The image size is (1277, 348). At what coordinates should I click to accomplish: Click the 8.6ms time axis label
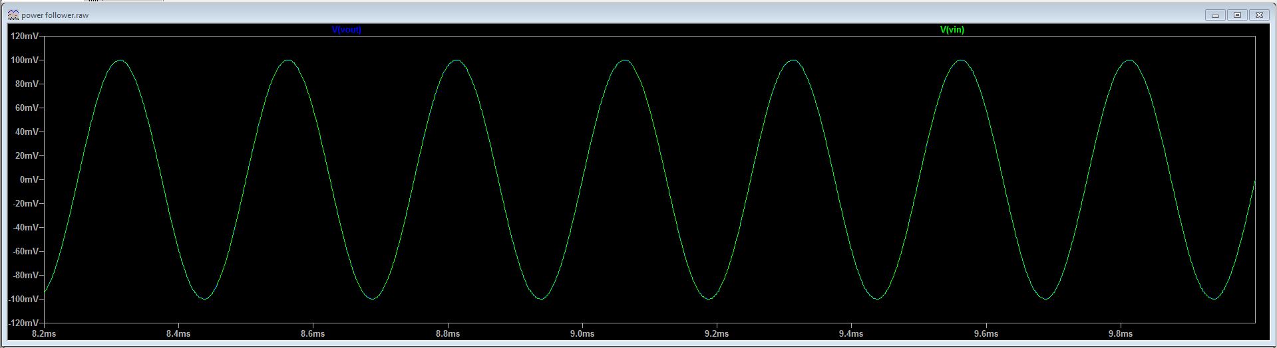[313, 333]
